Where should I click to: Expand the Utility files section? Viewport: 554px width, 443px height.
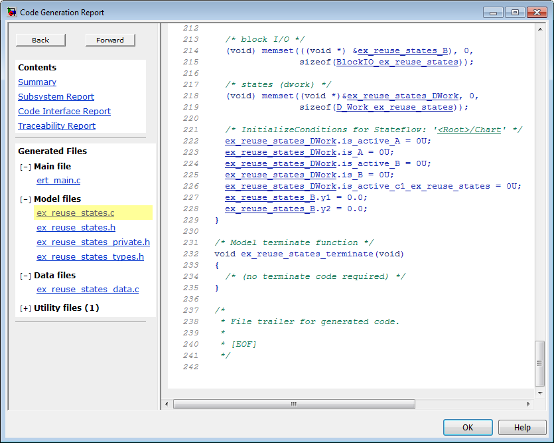[x=25, y=308]
